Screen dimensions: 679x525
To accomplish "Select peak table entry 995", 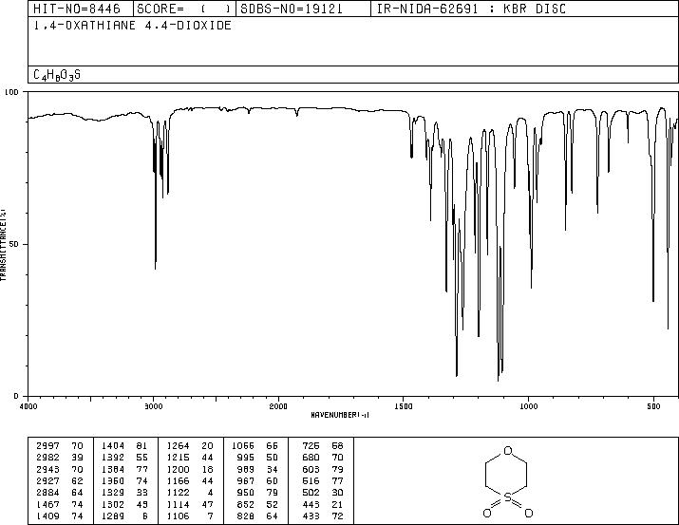I will click(x=246, y=458).
